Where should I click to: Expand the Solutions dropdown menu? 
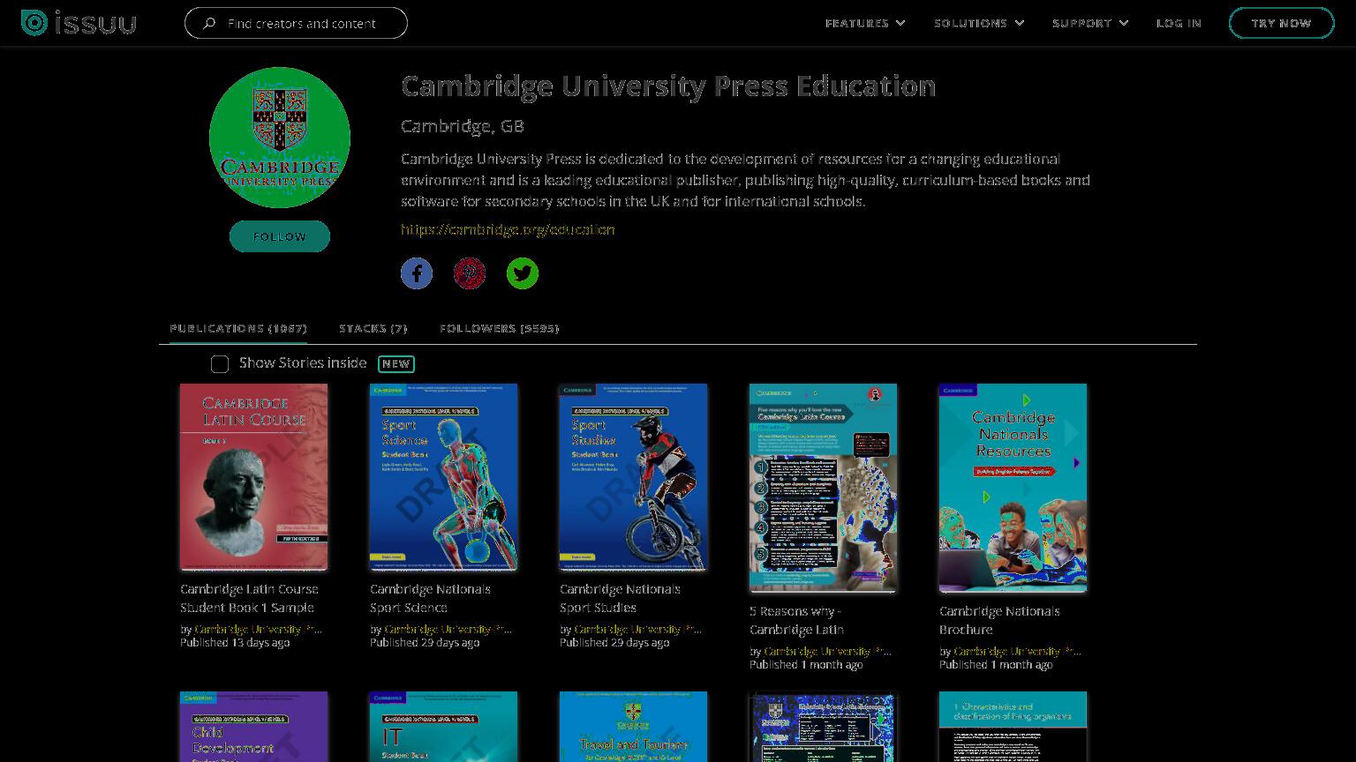[x=979, y=23]
